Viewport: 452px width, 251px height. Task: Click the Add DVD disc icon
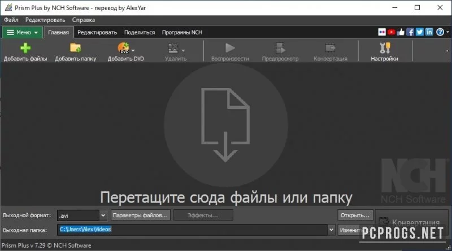coord(124,48)
